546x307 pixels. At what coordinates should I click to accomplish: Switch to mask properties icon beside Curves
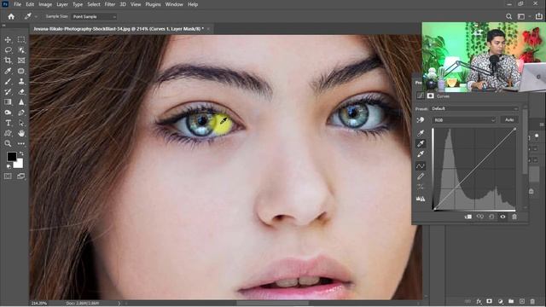coord(430,96)
